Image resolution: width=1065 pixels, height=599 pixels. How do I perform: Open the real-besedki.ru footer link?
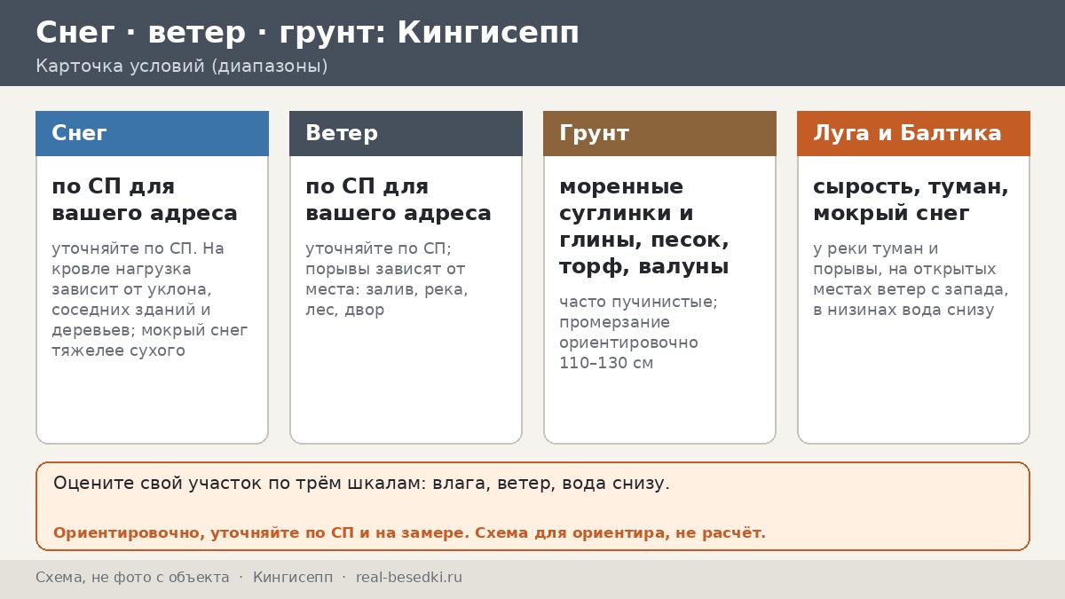tap(409, 578)
